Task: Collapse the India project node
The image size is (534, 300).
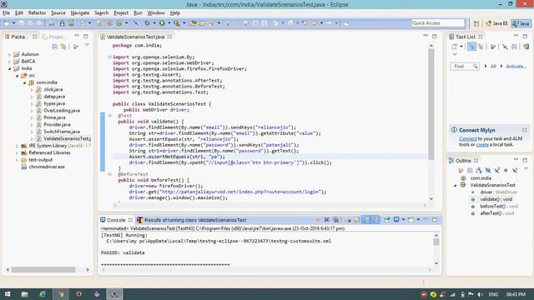Action: click(x=9, y=68)
